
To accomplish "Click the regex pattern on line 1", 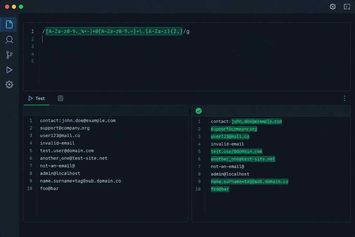I will [x=114, y=31].
